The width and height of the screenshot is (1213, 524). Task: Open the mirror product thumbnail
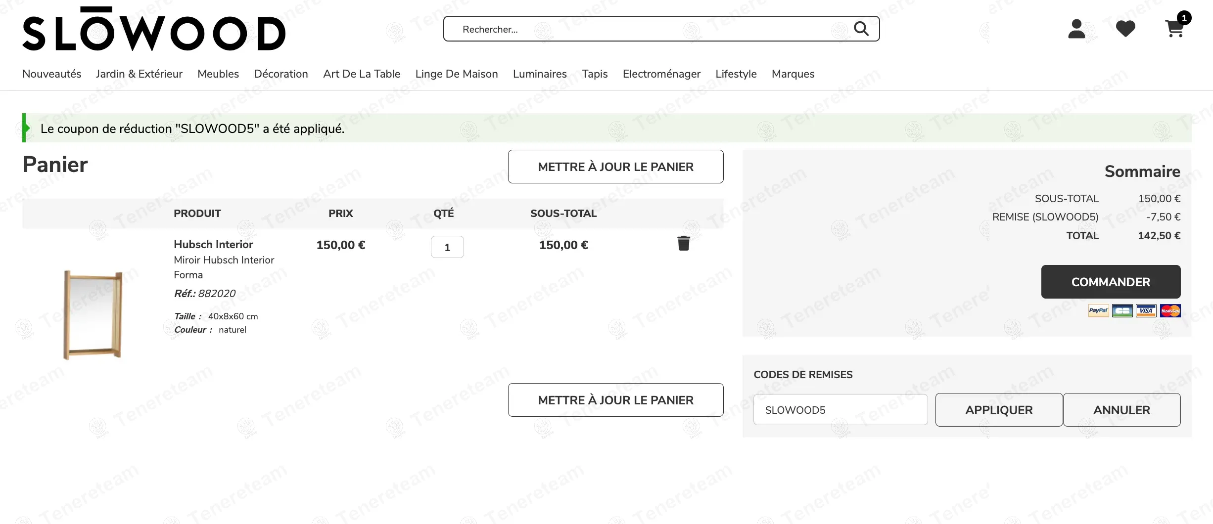[x=93, y=315]
